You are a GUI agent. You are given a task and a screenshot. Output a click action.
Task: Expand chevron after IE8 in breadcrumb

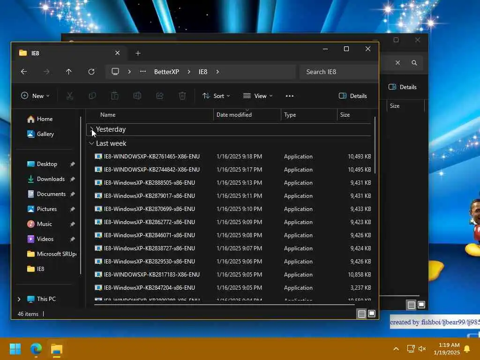point(217,72)
